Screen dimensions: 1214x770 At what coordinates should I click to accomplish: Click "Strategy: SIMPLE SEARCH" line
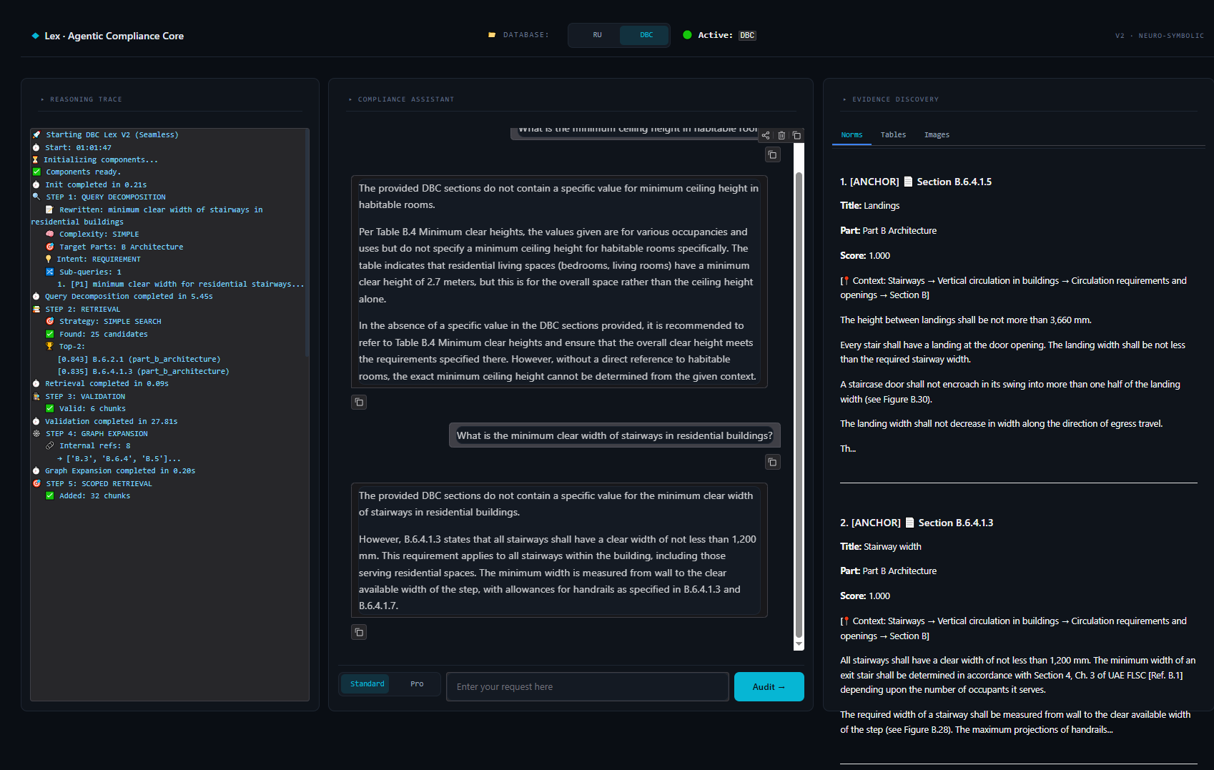[x=110, y=321]
